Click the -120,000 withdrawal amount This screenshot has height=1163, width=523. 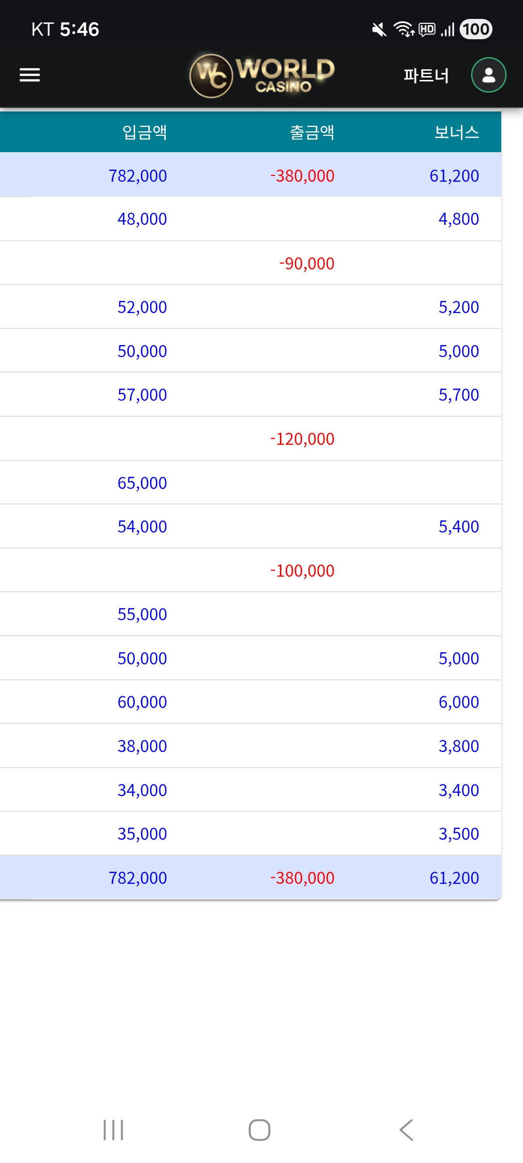[x=302, y=439]
